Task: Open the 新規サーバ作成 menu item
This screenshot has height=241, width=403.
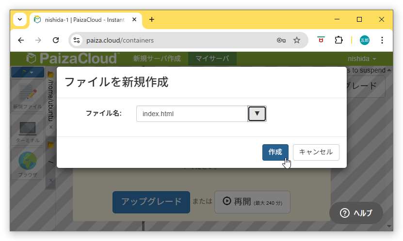Action: (x=157, y=59)
